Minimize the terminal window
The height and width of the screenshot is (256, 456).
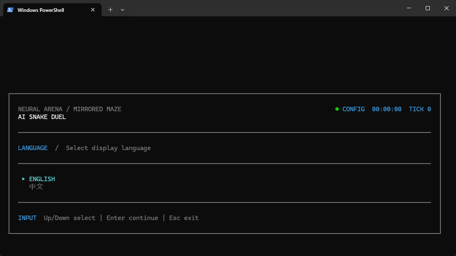pos(408,8)
